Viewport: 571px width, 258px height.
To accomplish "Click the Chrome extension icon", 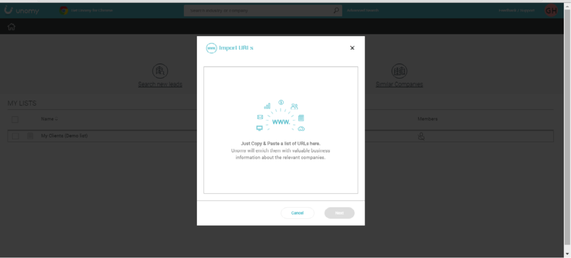I will click(64, 10).
